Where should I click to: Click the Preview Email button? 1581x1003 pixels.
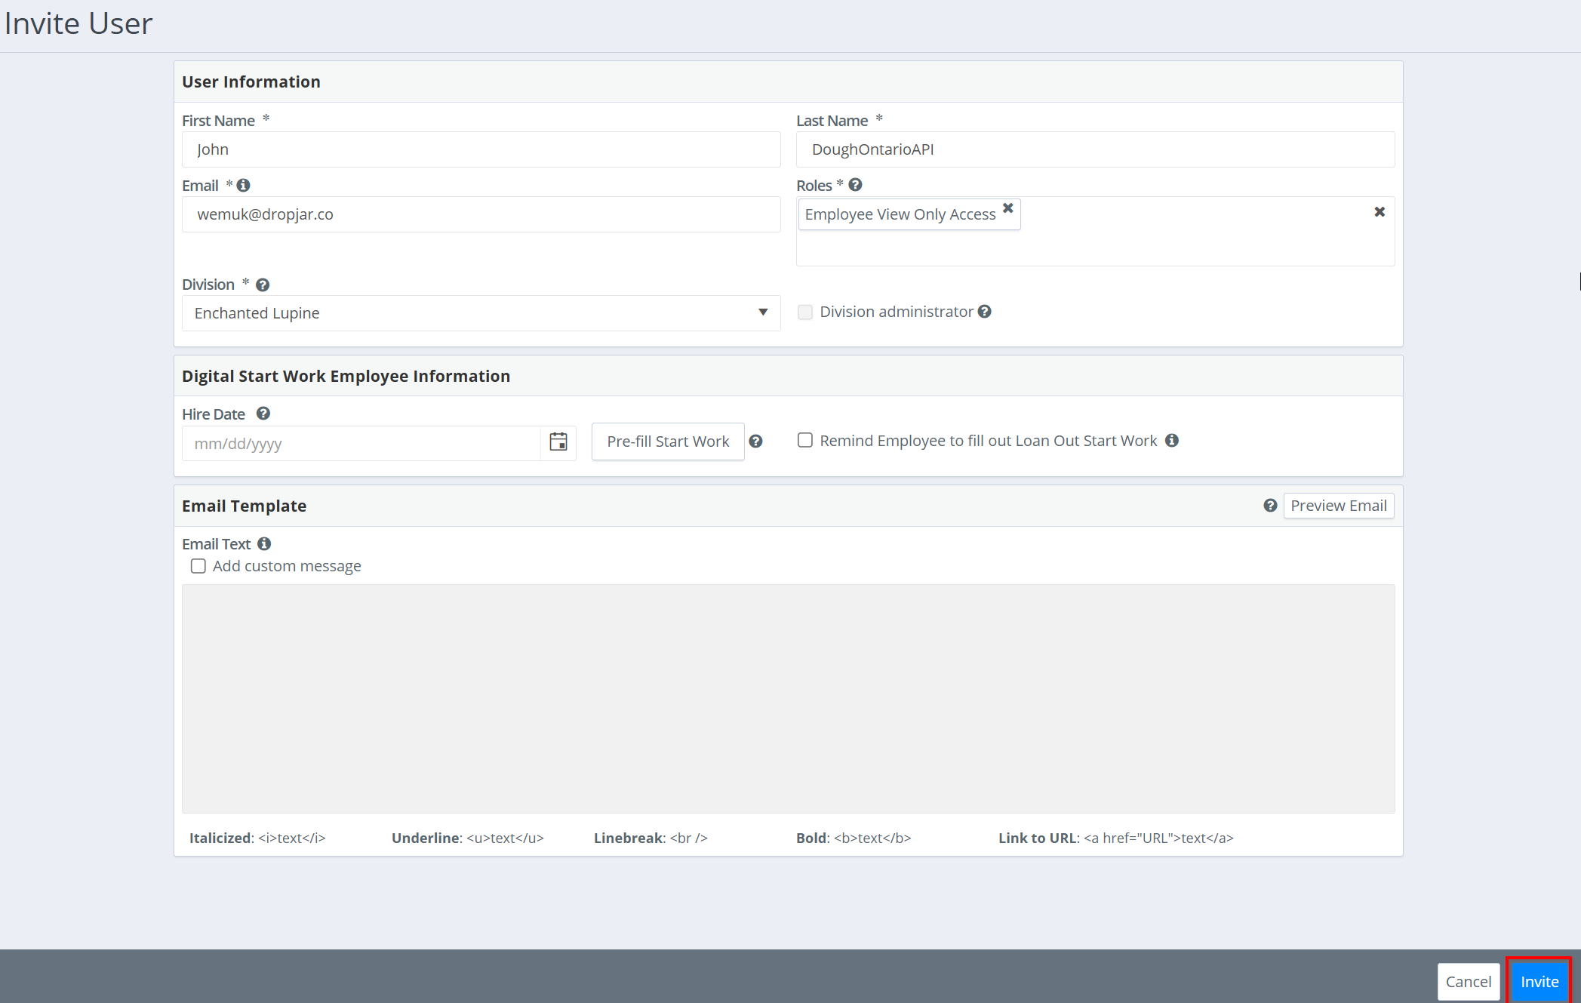[1338, 506]
